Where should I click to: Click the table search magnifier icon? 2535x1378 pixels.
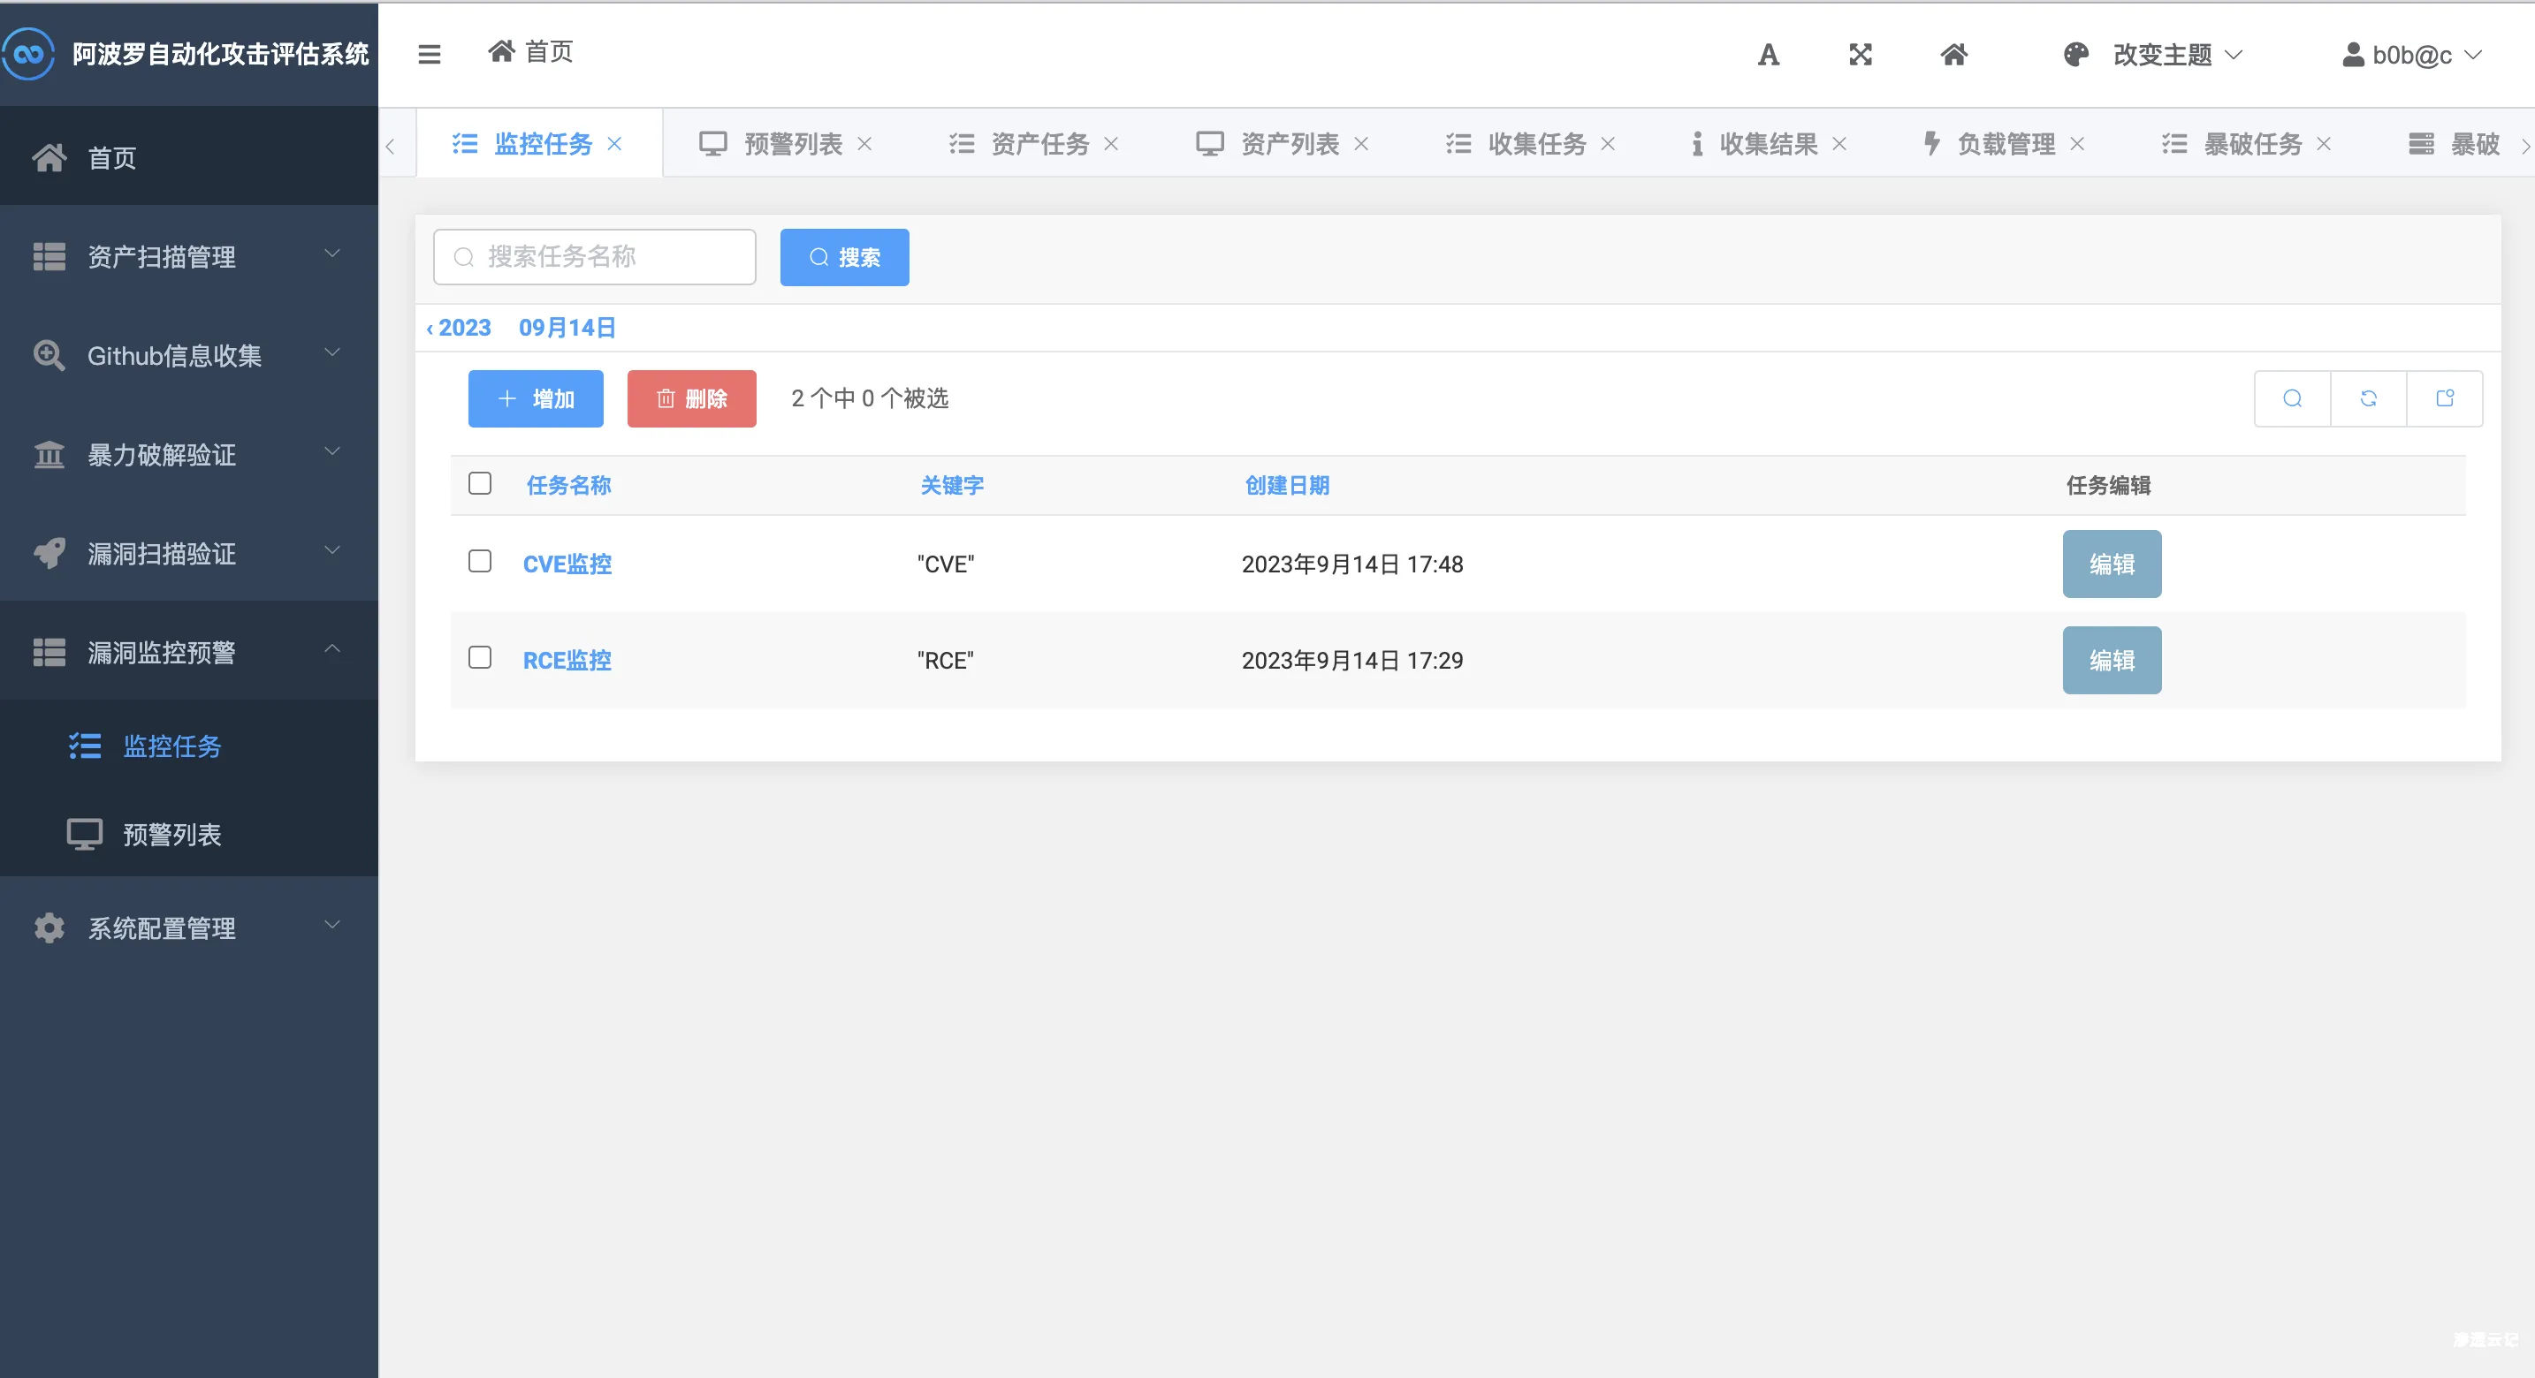(2293, 398)
